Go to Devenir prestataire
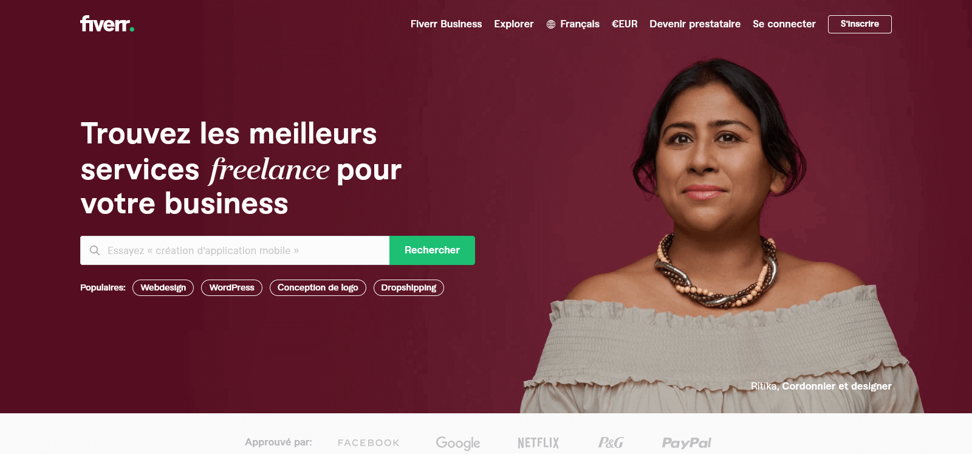The height and width of the screenshot is (454, 972). [695, 24]
